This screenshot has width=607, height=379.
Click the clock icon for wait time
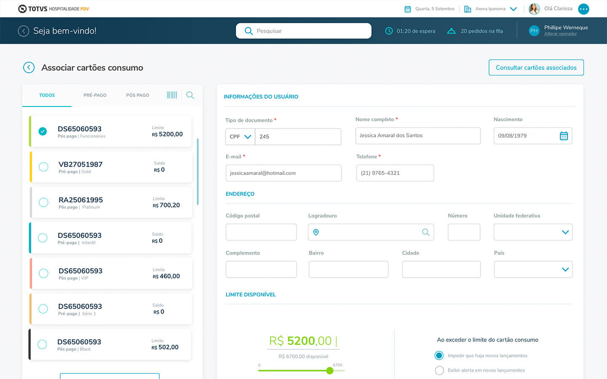pyautogui.click(x=389, y=31)
